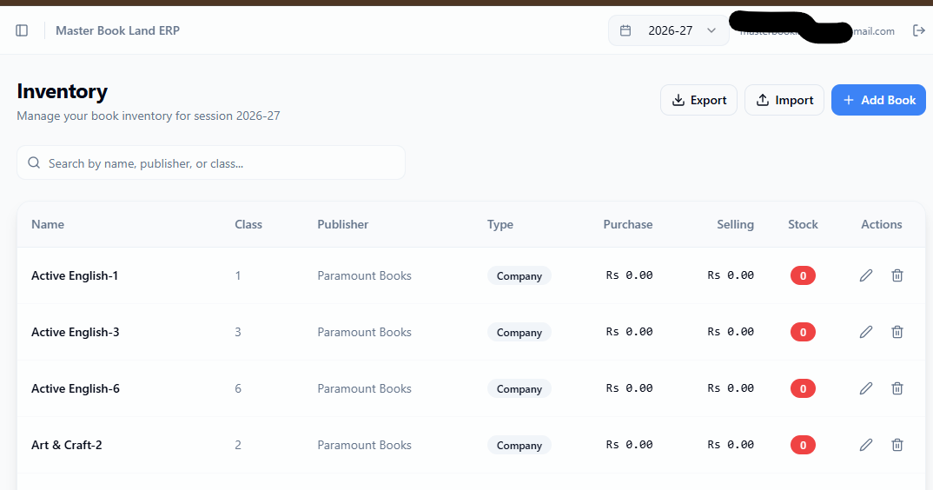This screenshot has width=933, height=490.
Task: Edit Active English-6 with pencil icon
Action: point(866,388)
